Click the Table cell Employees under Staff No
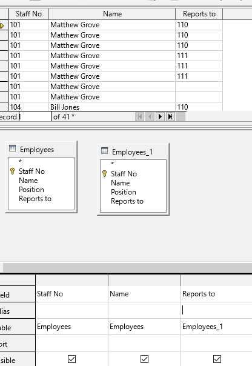The width and height of the screenshot is (252, 366). coord(71,327)
